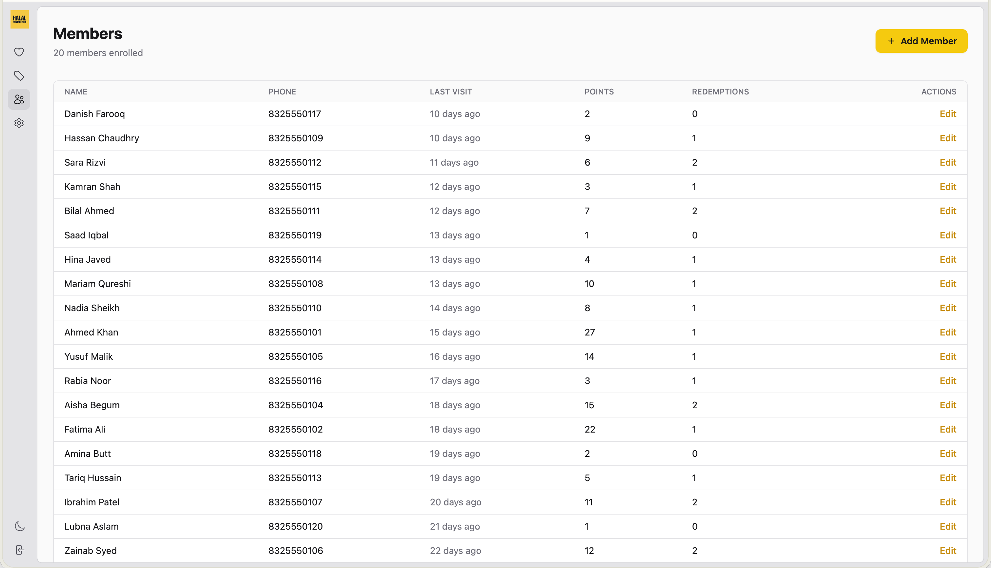Edit Danish Farooq's member record
This screenshot has height=568, width=991.
click(948, 113)
